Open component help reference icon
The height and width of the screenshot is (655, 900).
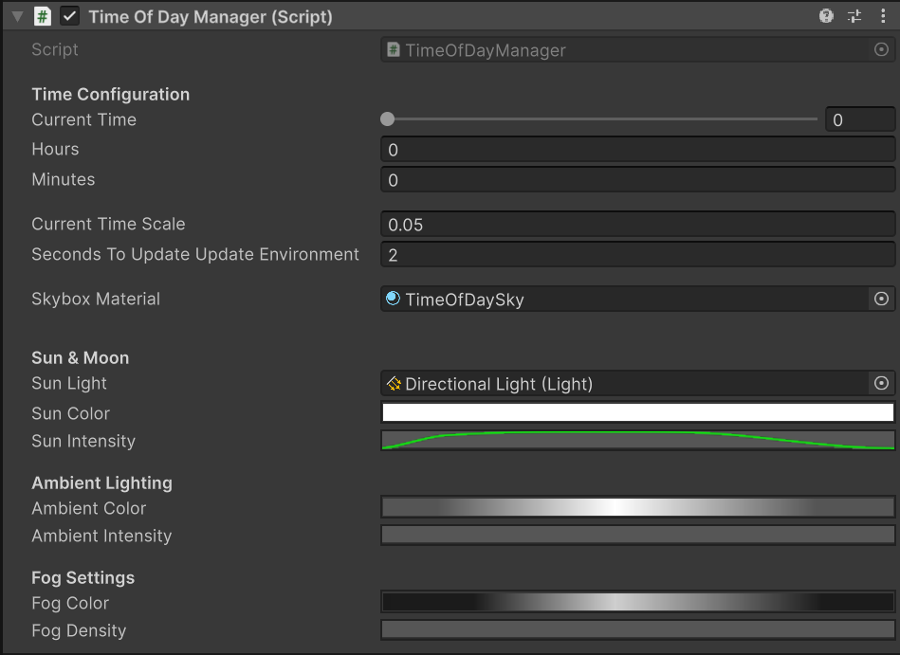coord(826,16)
